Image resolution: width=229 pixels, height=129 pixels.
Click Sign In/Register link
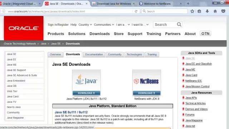click(x=58, y=25)
